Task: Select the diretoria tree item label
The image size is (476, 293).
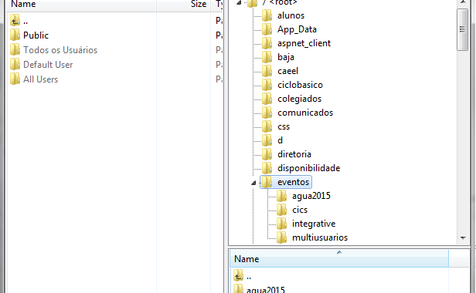Action: click(294, 154)
